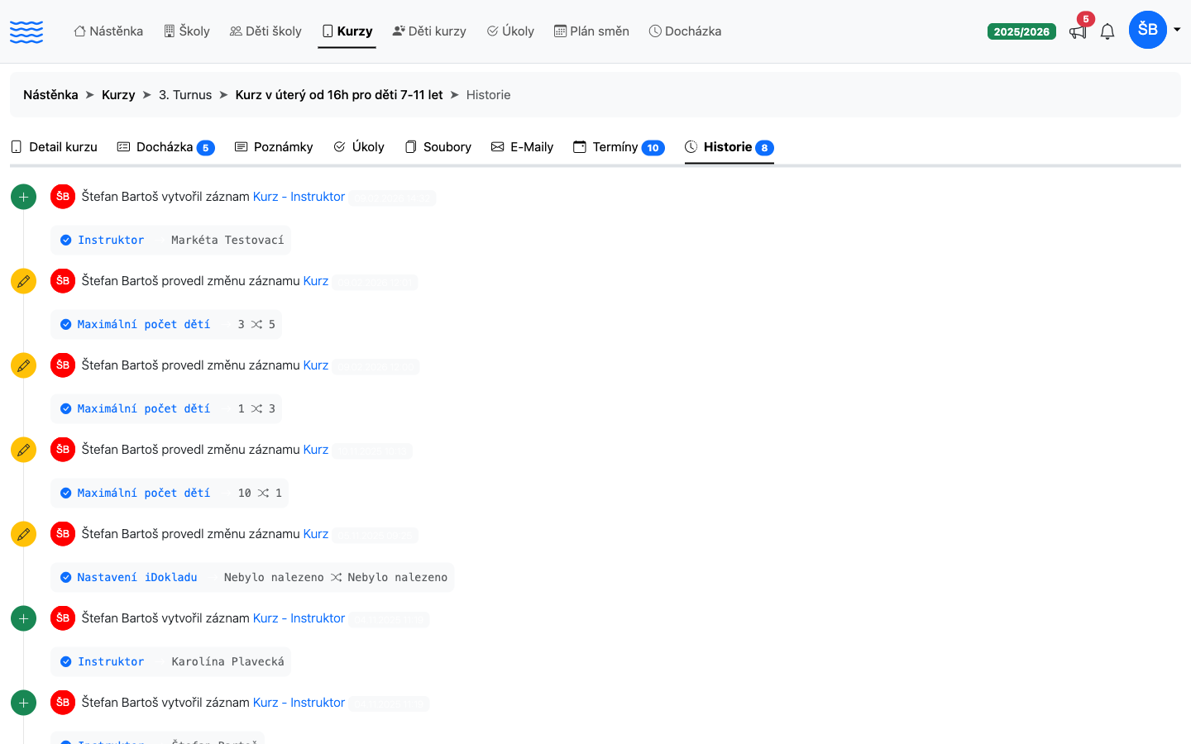Expand the user account dropdown arrow
The height and width of the screenshot is (744, 1191).
click(x=1177, y=30)
